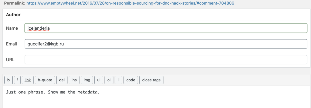Apply bold with the b quicktag button

8,80
